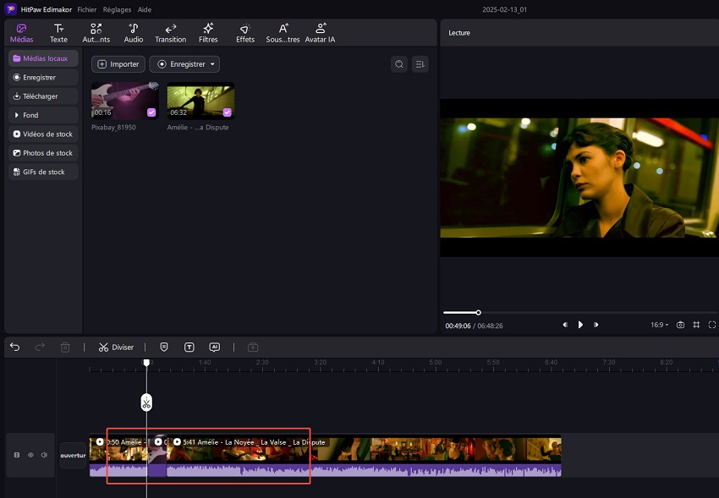
Task: Delete the selected clip with the trash icon
Action: pyautogui.click(x=65, y=348)
